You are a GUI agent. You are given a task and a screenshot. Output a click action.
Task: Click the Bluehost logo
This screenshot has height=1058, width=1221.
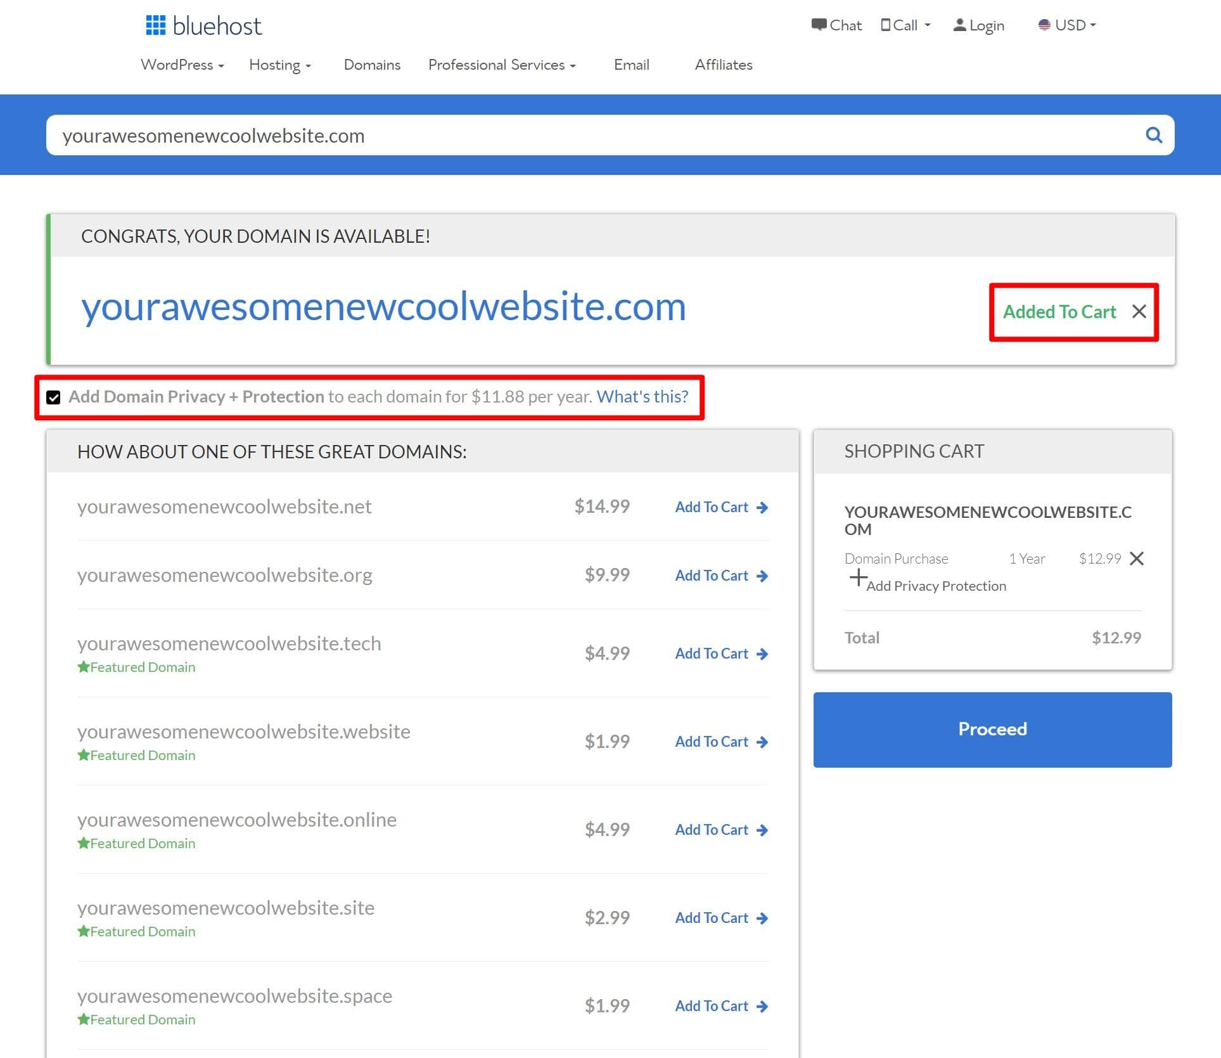[x=203, y=25]
